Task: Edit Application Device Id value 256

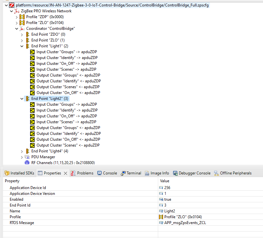Action: (x=211, y=187)
